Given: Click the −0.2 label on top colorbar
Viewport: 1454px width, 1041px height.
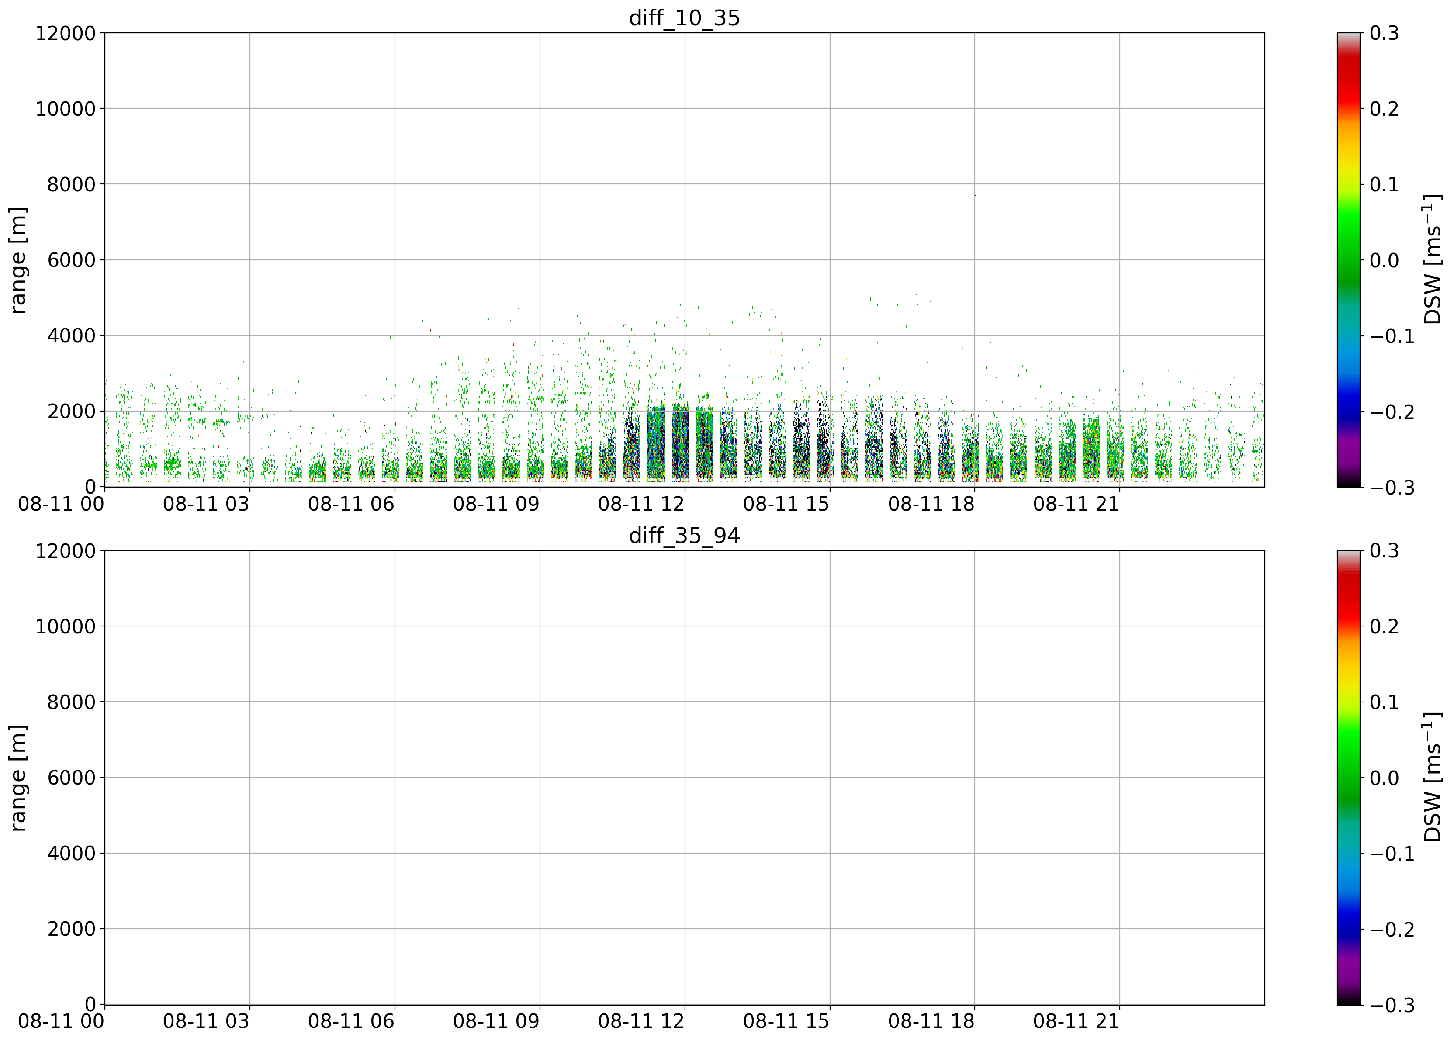Looking at the screenshot, I should coord(1391,412).
